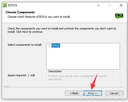Viewport: 128px width, 102px height.
Task: Click Next to continue installation
Action: 93,93
